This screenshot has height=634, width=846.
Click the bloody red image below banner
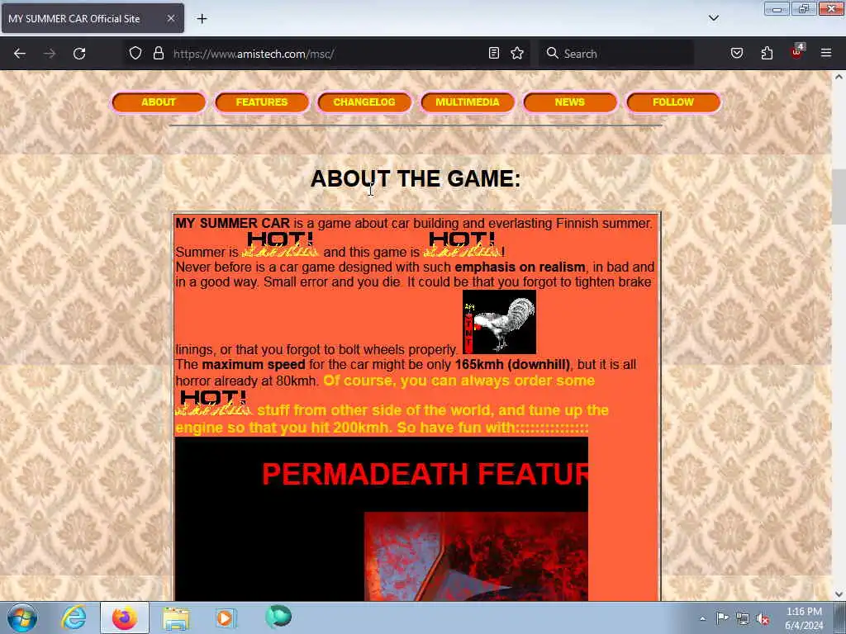click(x=476, y=556)
